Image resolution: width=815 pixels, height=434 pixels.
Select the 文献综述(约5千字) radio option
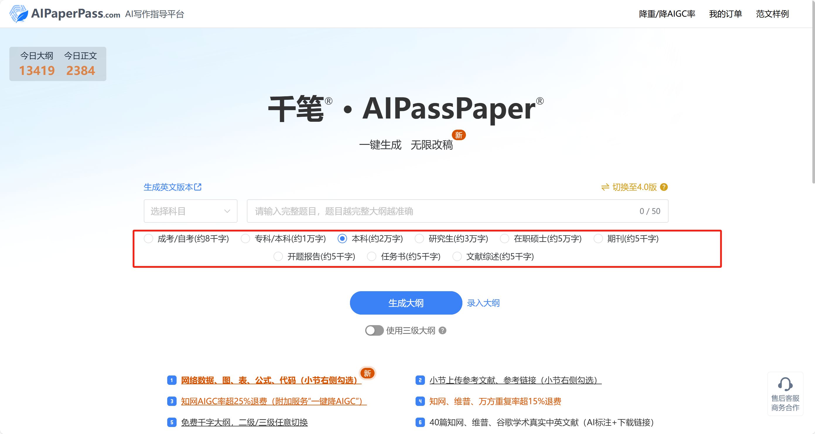(x=457, y=256)
